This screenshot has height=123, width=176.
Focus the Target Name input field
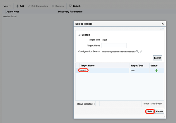tap(114, 45)
